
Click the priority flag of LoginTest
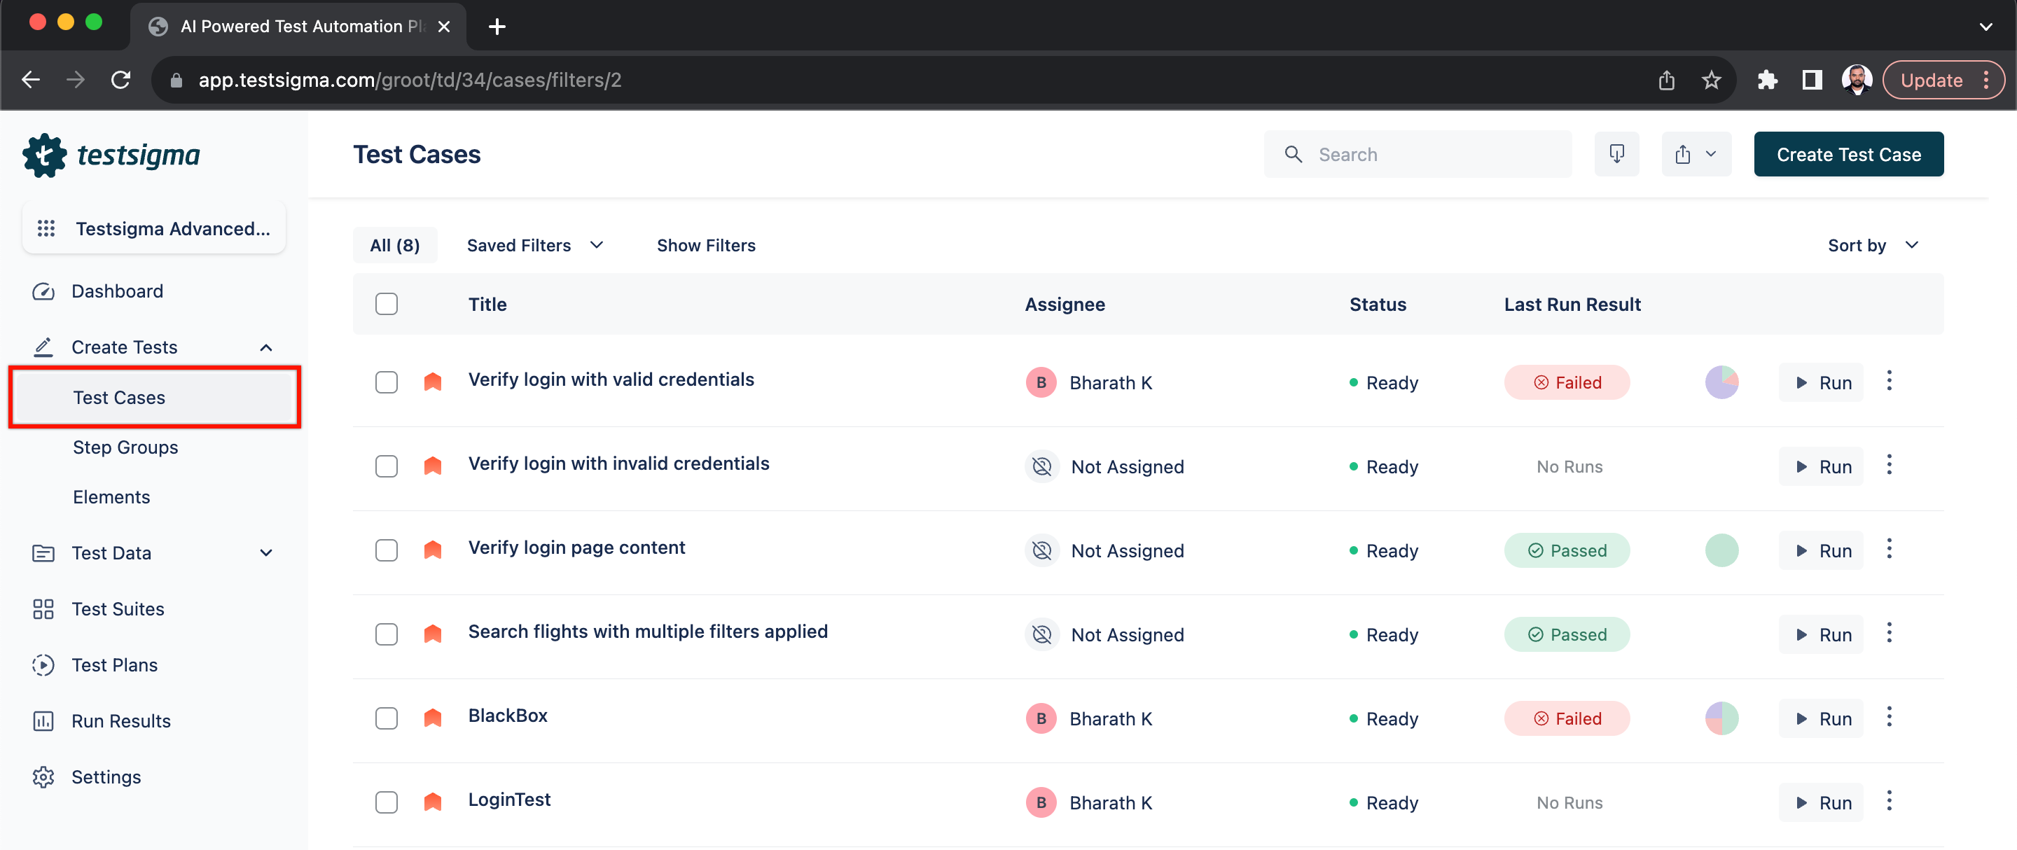click(432, 802)
